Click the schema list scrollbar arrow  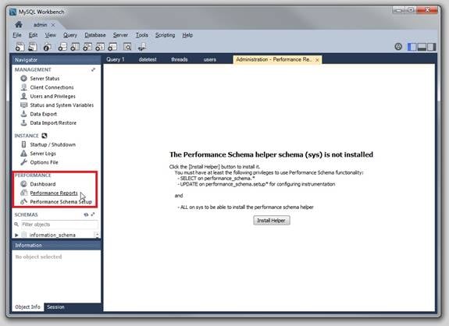coord(97,235)
